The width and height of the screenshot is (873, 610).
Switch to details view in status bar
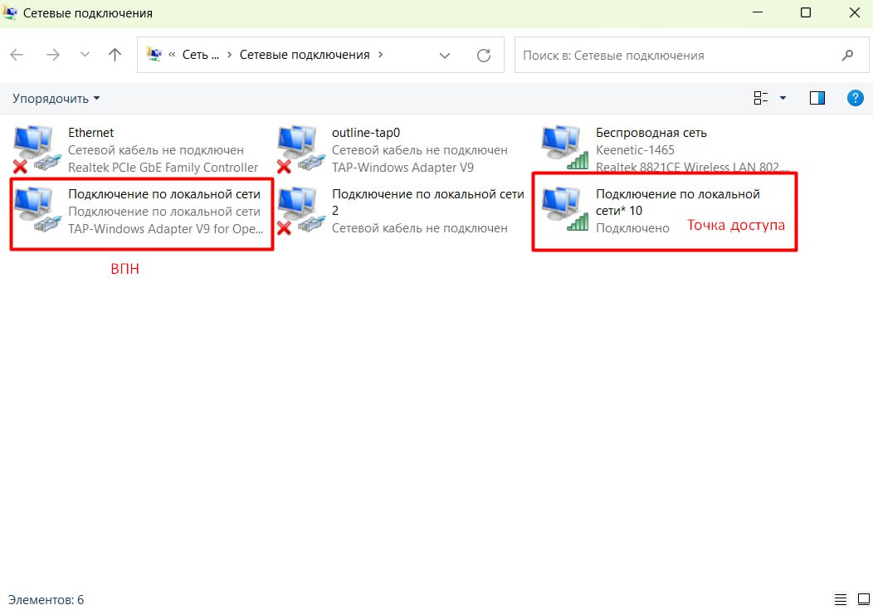tap(840, 599)
